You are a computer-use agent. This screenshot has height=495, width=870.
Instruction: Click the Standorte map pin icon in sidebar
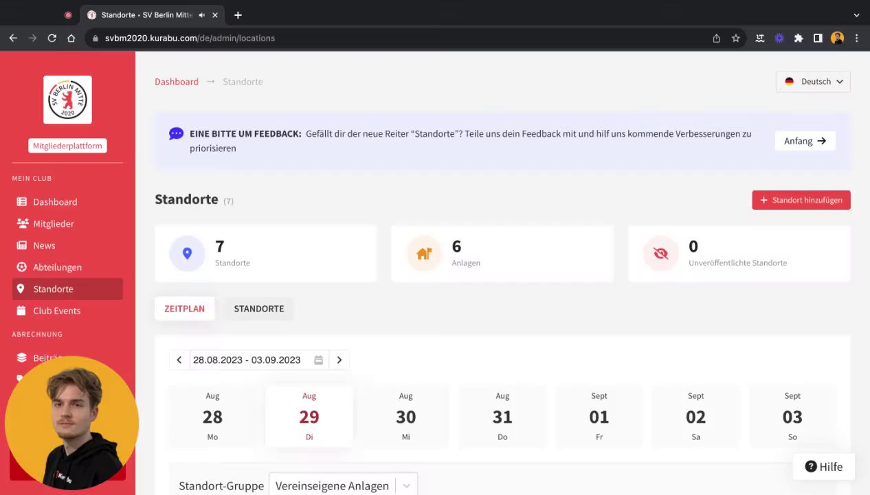(21, 289)
